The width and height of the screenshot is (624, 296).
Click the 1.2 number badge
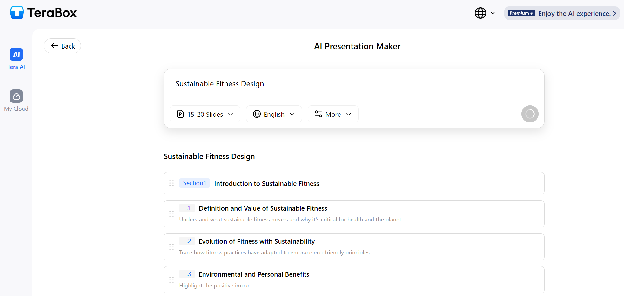[x=187, y=241]
